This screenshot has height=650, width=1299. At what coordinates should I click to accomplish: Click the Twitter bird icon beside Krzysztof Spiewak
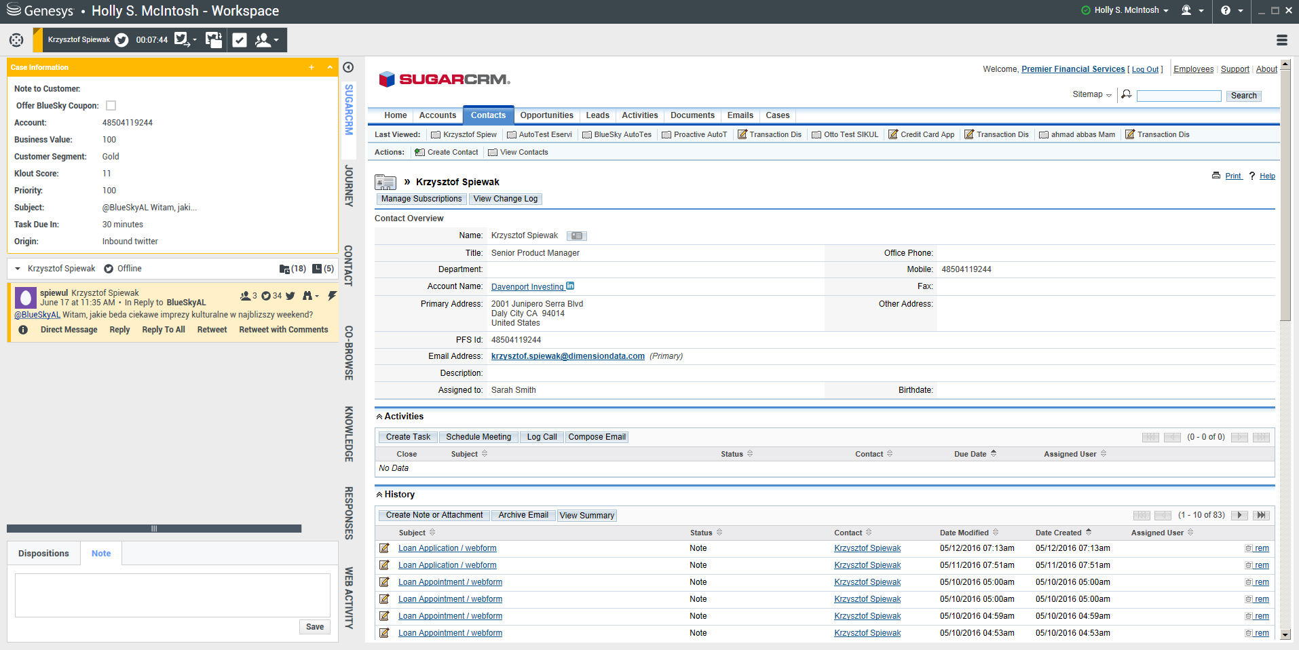click(121, 40)
